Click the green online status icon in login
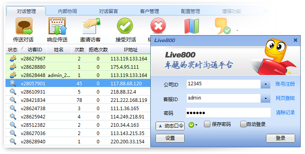The width and height of the screenshot is (305, 154). [x=191, y=125]
